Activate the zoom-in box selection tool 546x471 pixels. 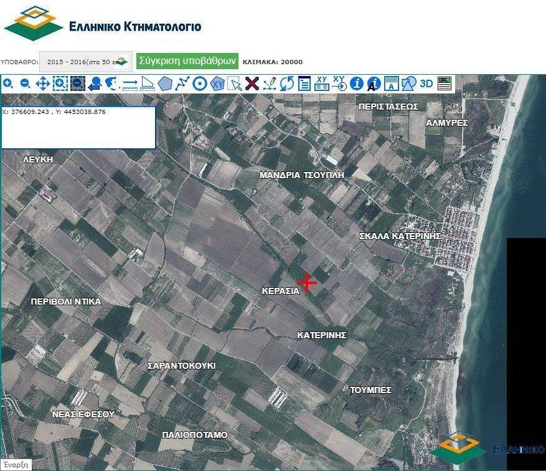coord(60,83)
